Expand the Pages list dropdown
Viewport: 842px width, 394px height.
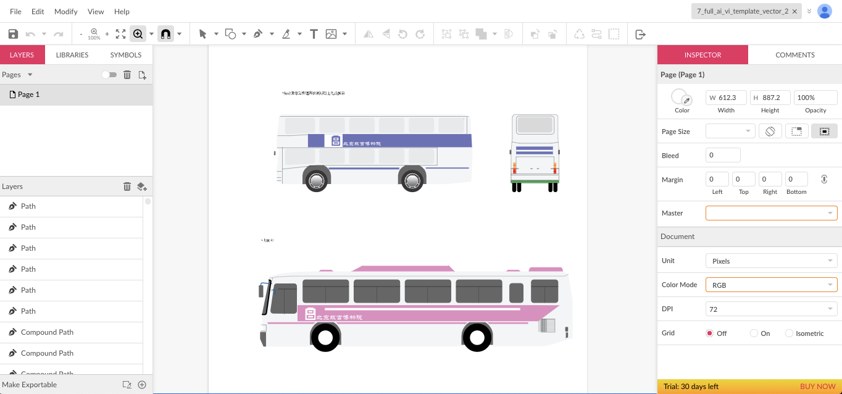29,74
